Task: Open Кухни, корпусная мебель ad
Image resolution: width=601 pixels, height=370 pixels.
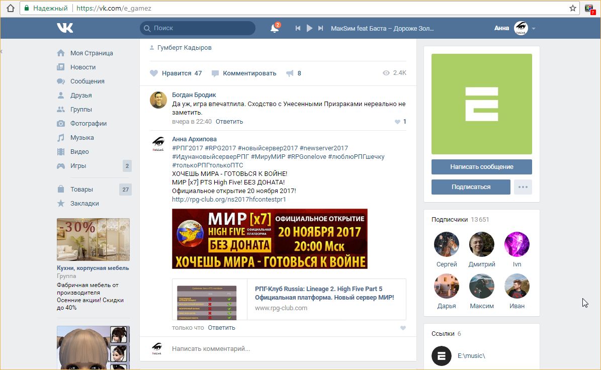Action: (93, 264)
